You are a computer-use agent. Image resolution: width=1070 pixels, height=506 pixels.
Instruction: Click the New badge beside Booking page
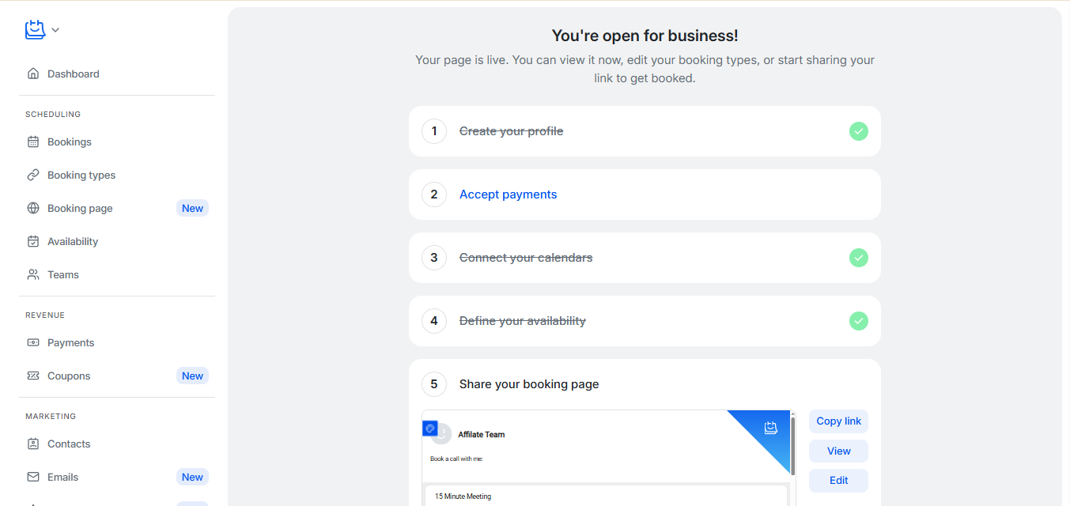point(192,208)
